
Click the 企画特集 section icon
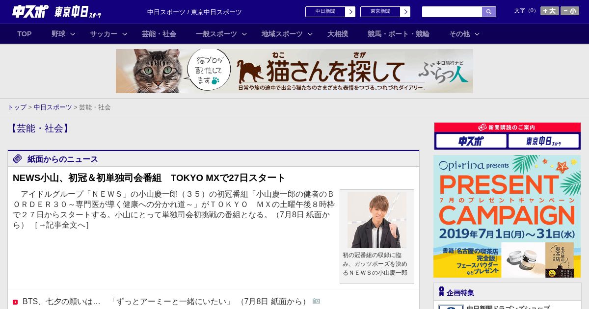click(441, 292)
